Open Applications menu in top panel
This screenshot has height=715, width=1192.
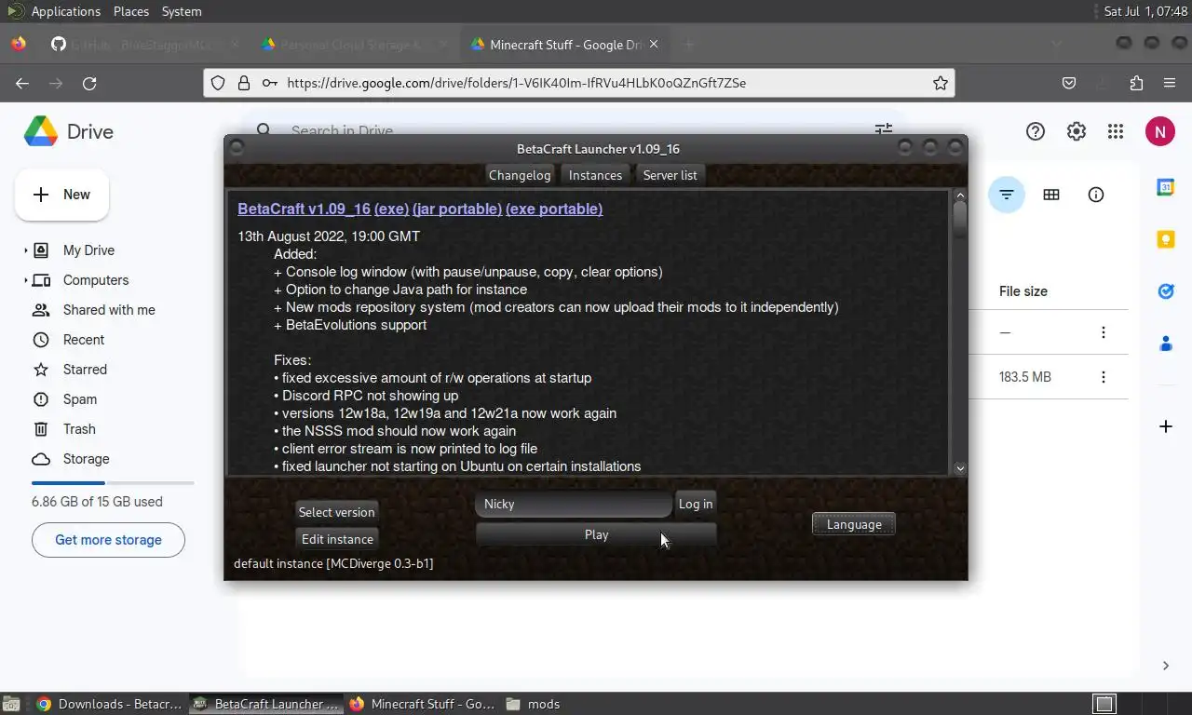coord(65,11)
